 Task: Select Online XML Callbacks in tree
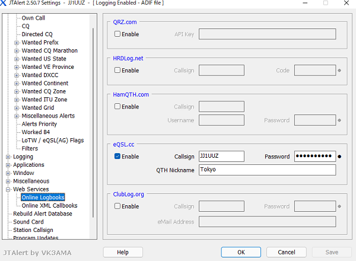click(49, 206)
